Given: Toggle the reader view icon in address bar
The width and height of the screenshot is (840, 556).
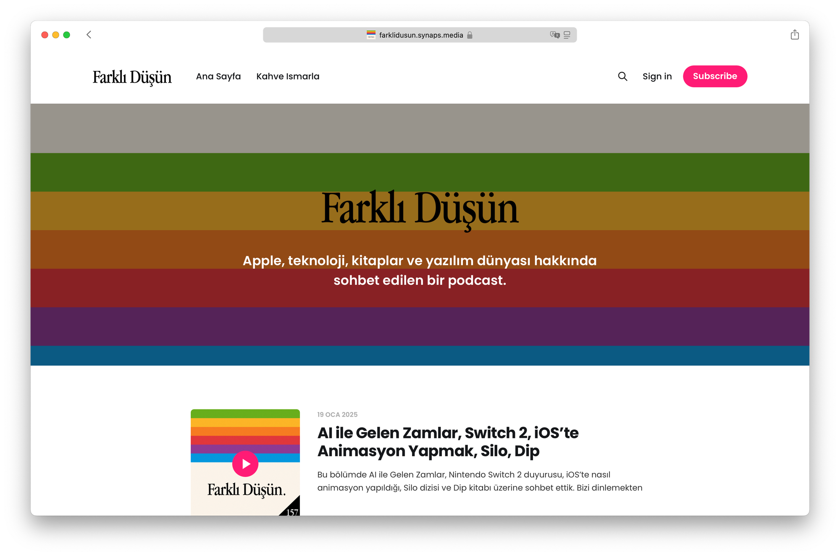Looking at the screenshot, I should click(x=567, y=35).
